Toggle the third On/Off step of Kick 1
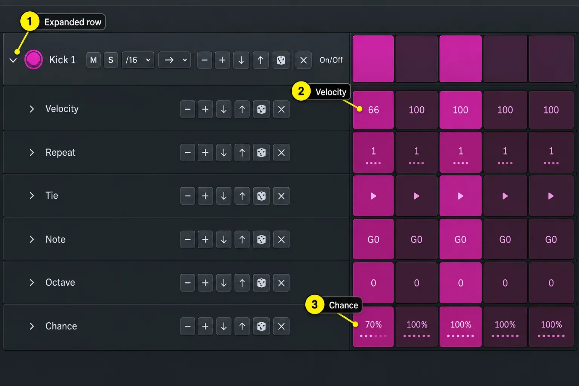Viewport: 579px width, 386px height. coord(461,59)
